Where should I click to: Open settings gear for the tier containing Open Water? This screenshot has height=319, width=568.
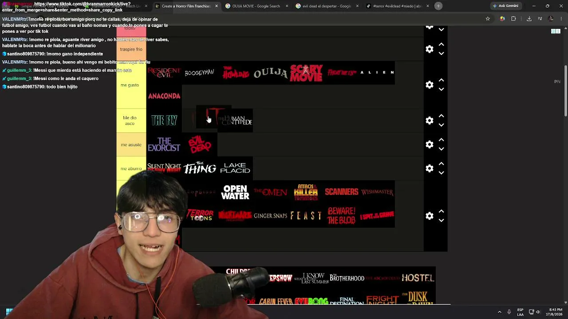(429, 216)
